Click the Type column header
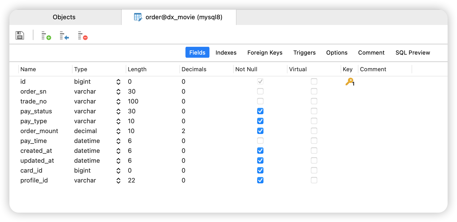This screenshot has width=457, height=222. coord(99,69)
